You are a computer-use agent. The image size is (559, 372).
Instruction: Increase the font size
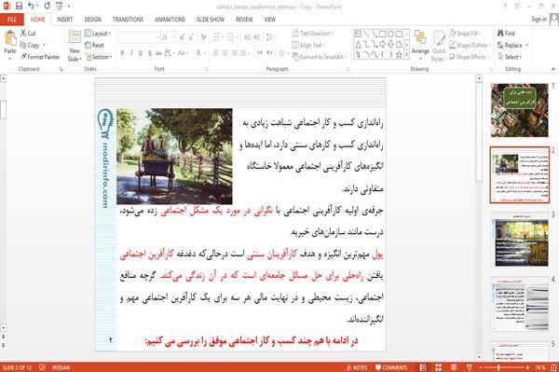pos(183,37)
